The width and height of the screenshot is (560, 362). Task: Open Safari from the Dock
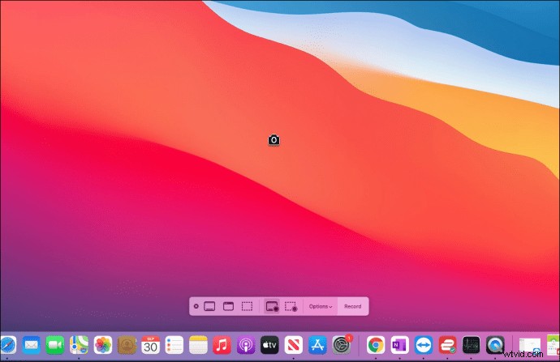point(7,345)
